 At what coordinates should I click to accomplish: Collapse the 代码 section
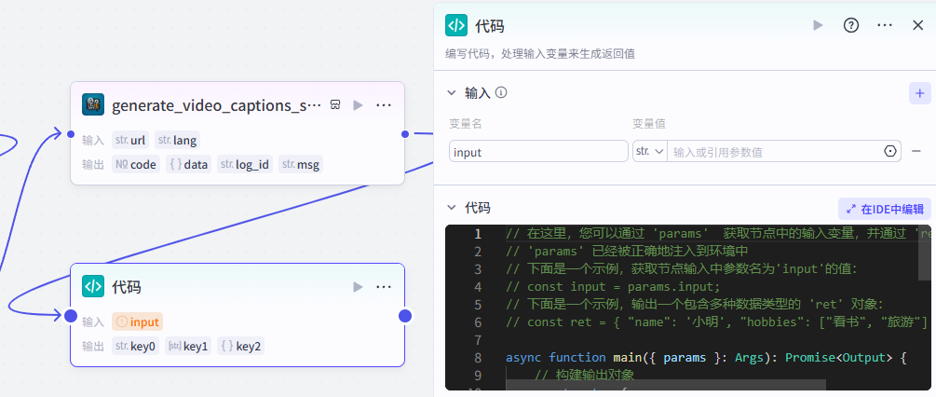[452, 208]
